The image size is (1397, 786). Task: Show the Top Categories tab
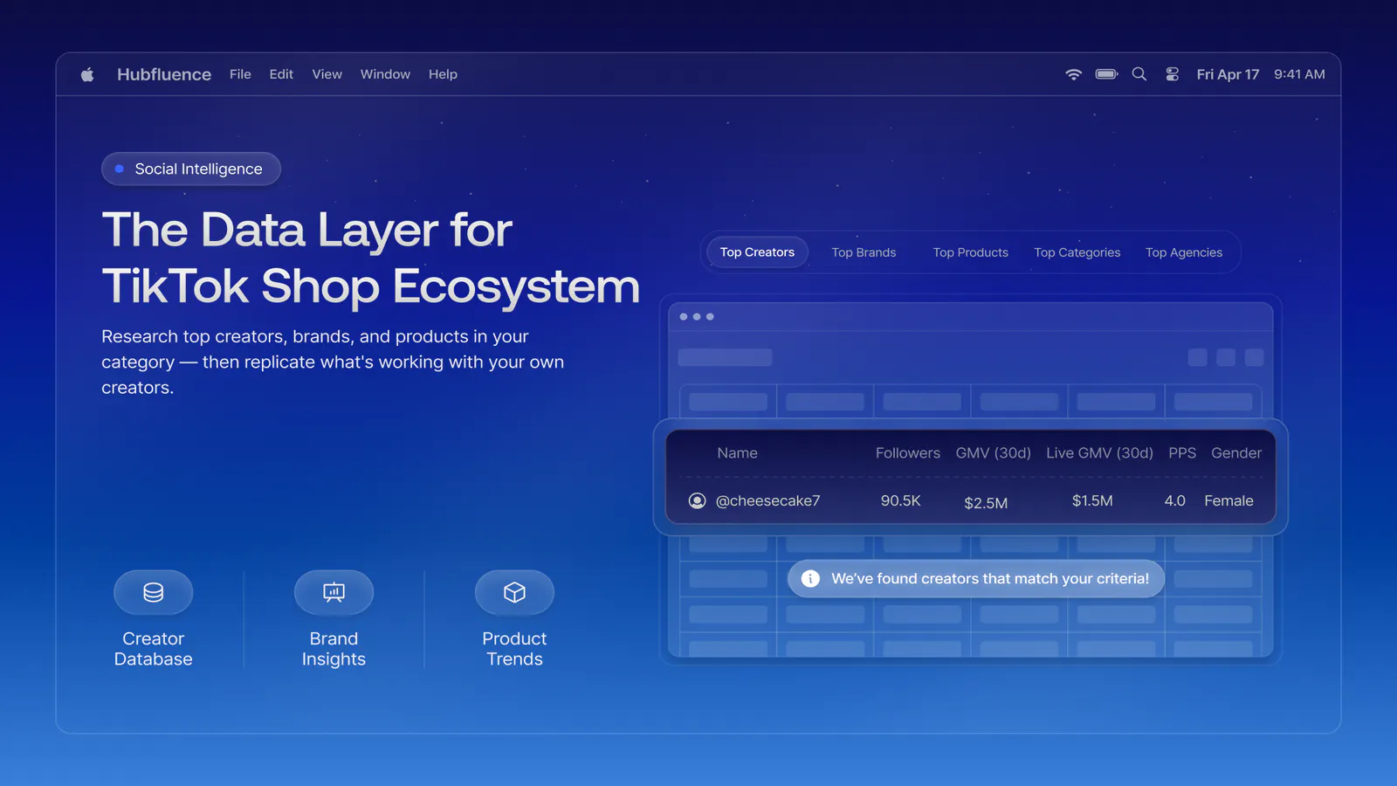coord(1077,252)
